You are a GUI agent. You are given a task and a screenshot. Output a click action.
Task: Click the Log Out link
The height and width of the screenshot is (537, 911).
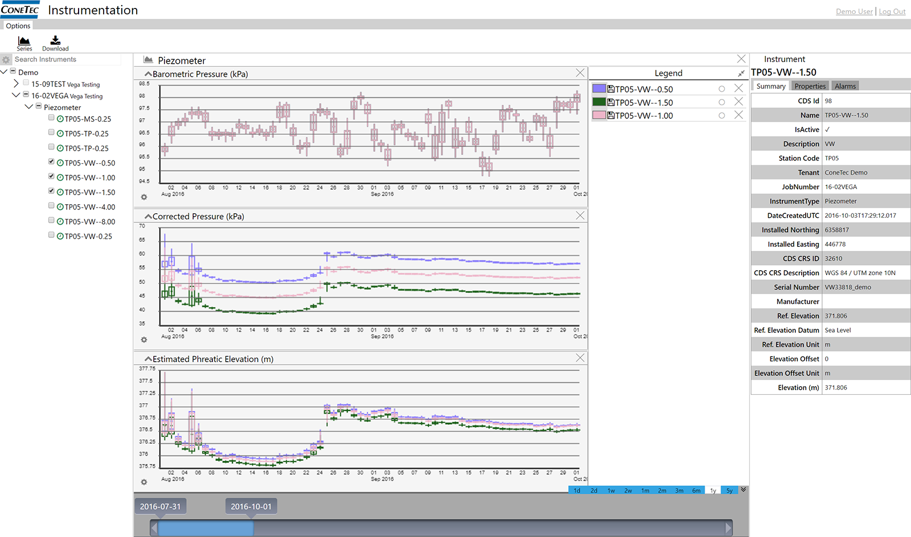coord(892,11)
